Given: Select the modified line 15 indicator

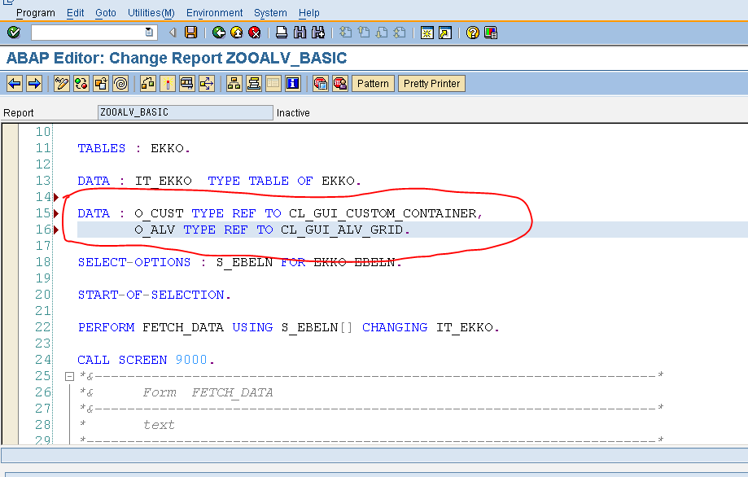Looking at the screenshot, I should click(x=55, y=213).
